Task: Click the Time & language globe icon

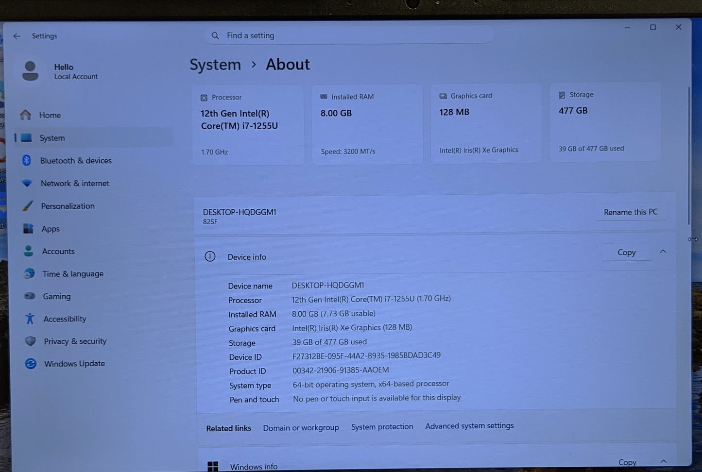Action: click(x=29, y=273)
